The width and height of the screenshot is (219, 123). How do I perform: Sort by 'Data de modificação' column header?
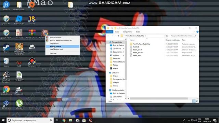(172, 40)
